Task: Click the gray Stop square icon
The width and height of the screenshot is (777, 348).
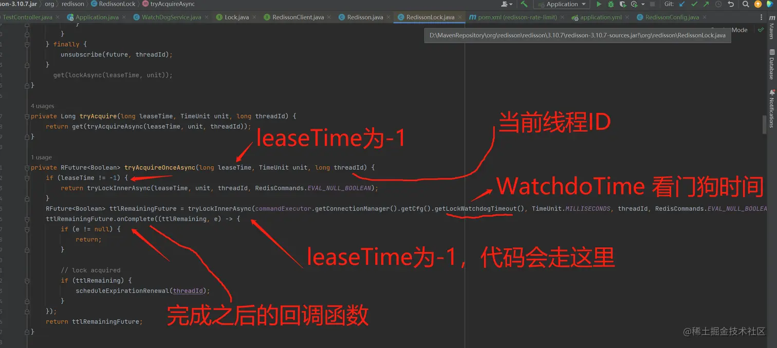Action: [x=653, y=4]
